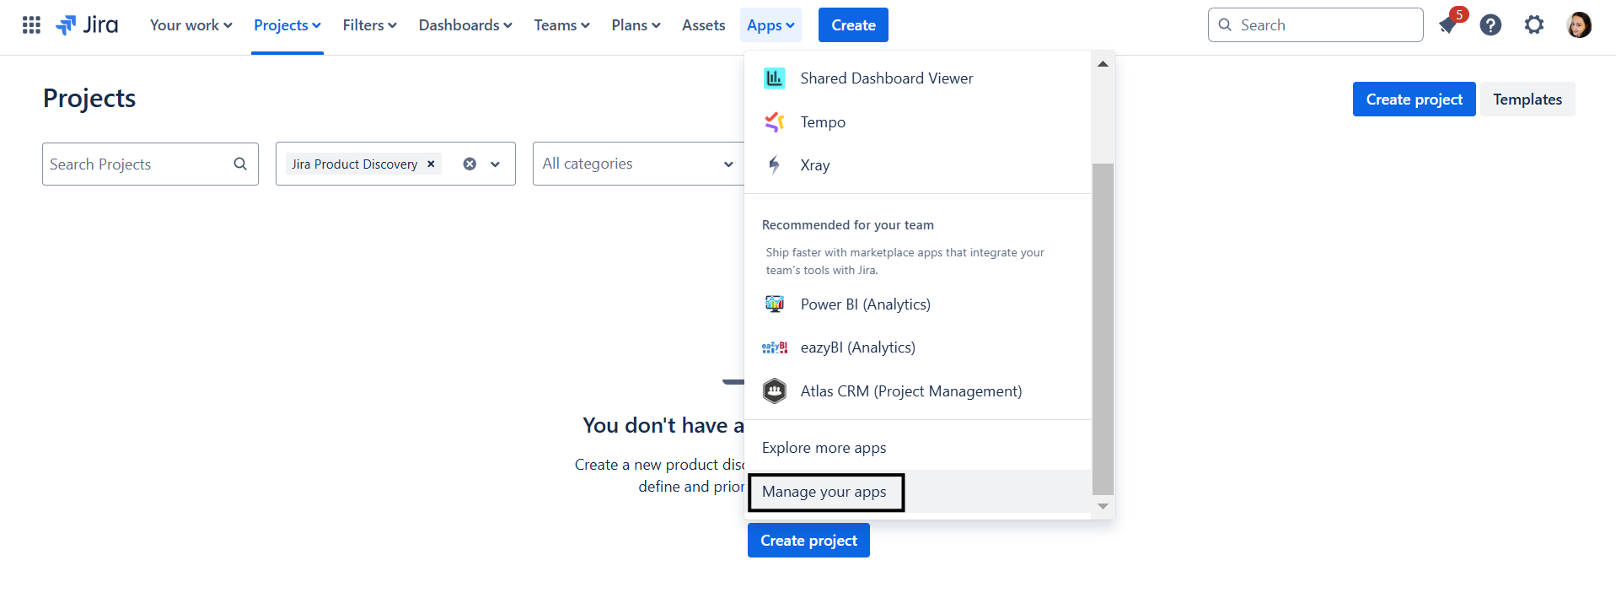This screenshot has height=614, width=1616.
Task: Click the Apps menu scroll-down arrow
Action: [1103, 506]
